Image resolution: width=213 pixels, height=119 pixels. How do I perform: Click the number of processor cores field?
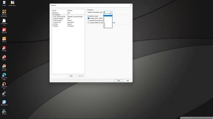coord(107,12)
